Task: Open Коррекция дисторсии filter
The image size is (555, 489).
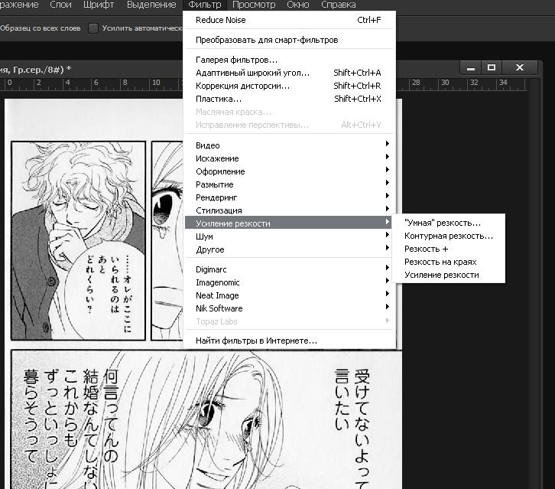Action: (288, 86)
